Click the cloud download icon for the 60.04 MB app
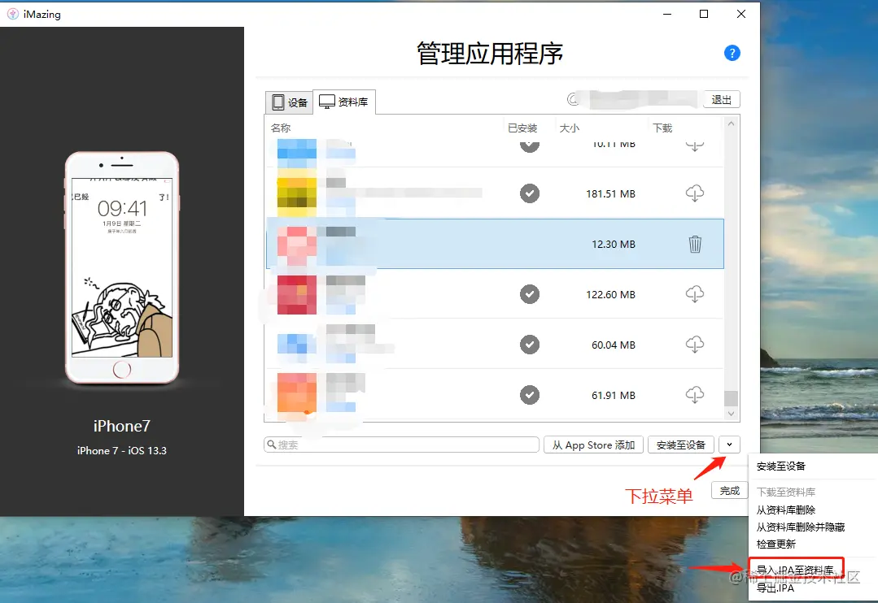Screen dimensions: 878x603 click(x=695, y=345)
